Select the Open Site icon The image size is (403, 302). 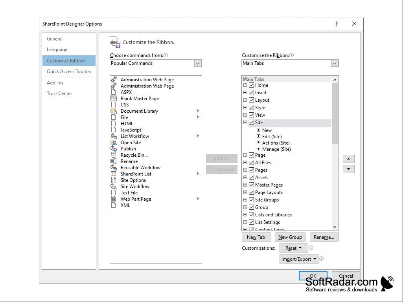click(x=114, y=143)
